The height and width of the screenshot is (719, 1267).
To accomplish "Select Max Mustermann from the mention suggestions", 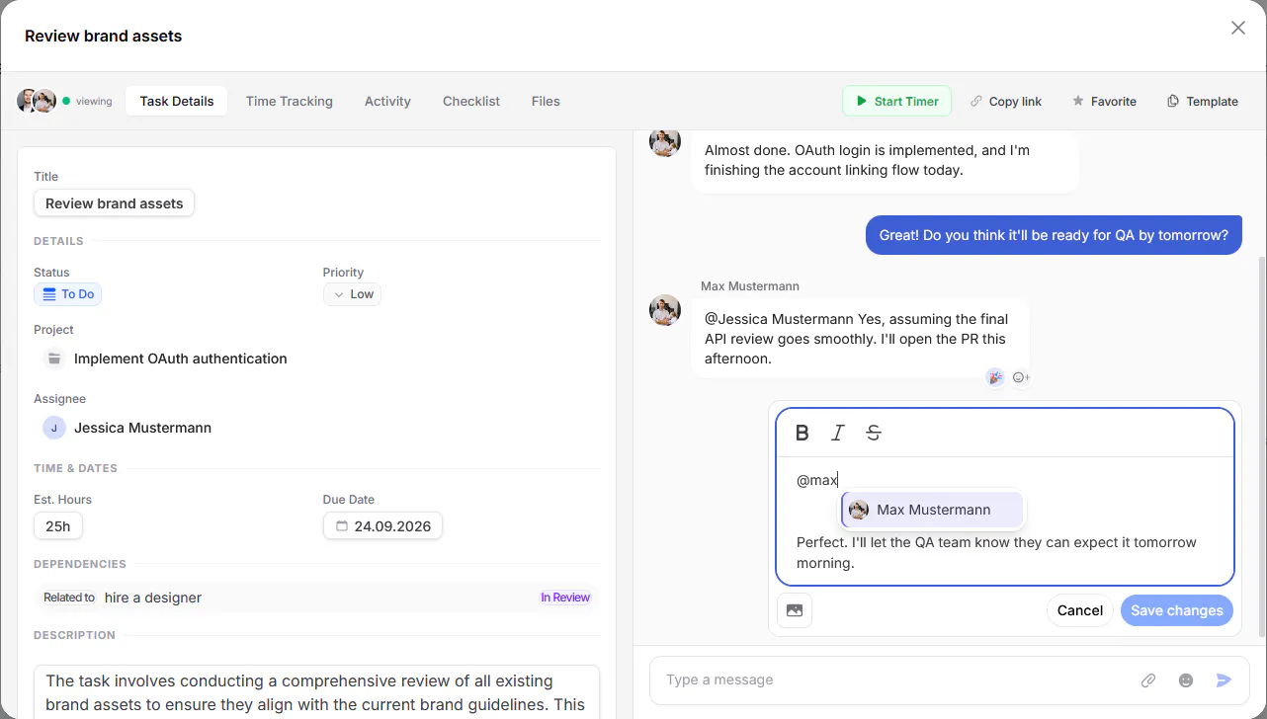I will [932, 510].
